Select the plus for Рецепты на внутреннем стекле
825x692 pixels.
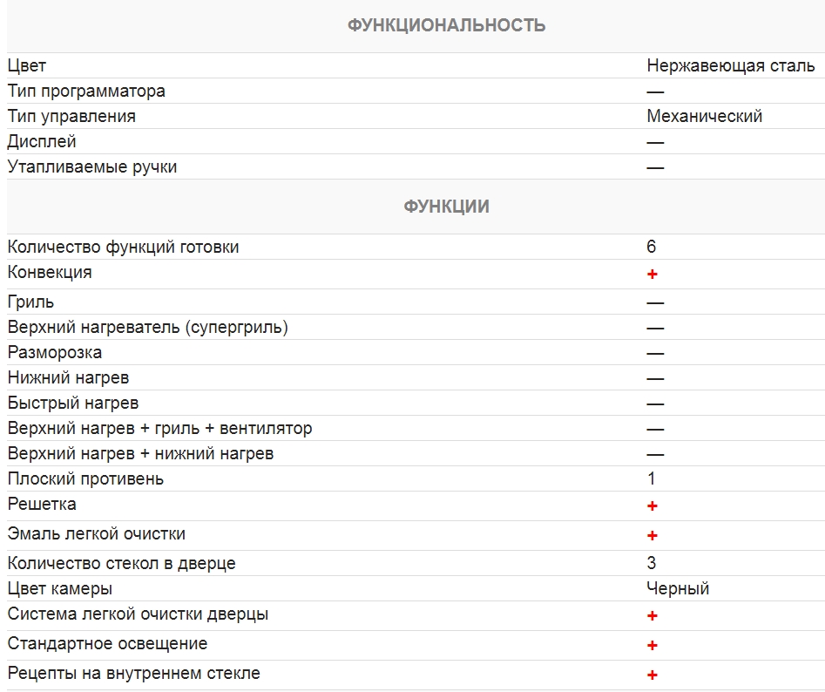click(653, 675)
